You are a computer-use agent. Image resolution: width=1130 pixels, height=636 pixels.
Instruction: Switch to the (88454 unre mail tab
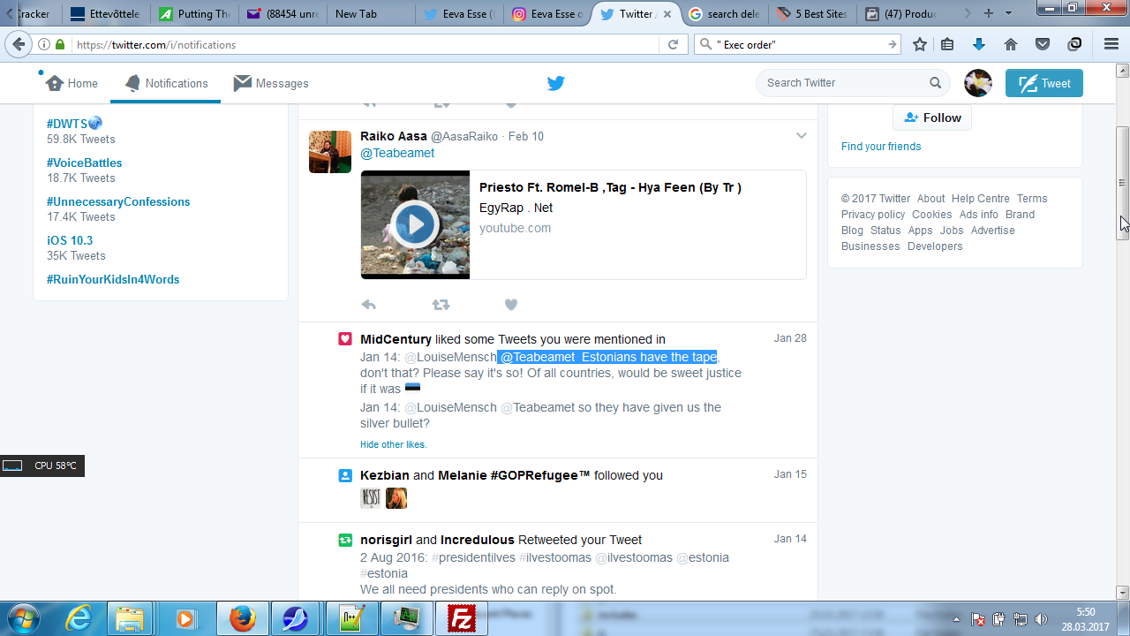(x=282, y=13)
